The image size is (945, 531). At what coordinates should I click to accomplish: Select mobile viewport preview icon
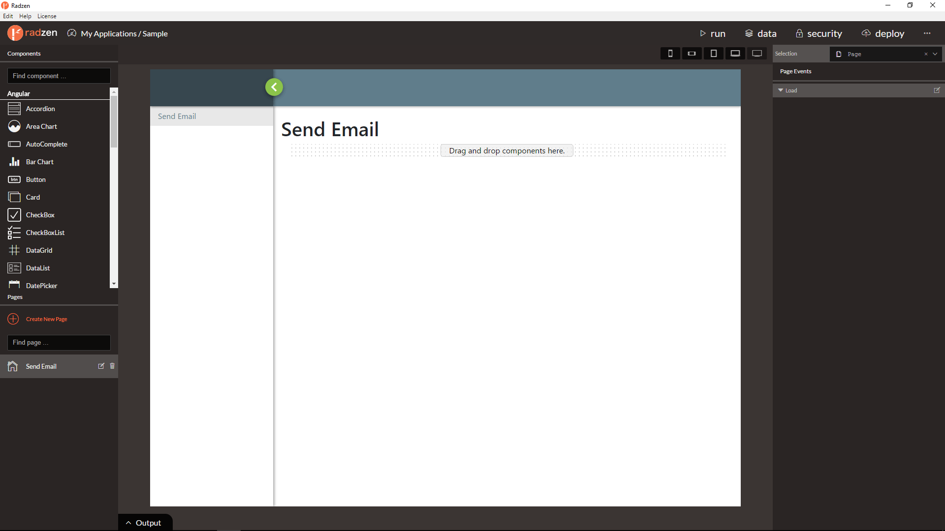(x=671, y=53)
